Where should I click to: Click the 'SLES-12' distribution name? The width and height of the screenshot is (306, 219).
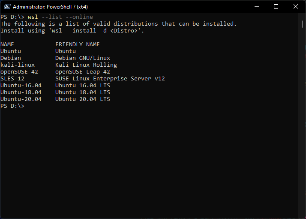tap(12, 79)
